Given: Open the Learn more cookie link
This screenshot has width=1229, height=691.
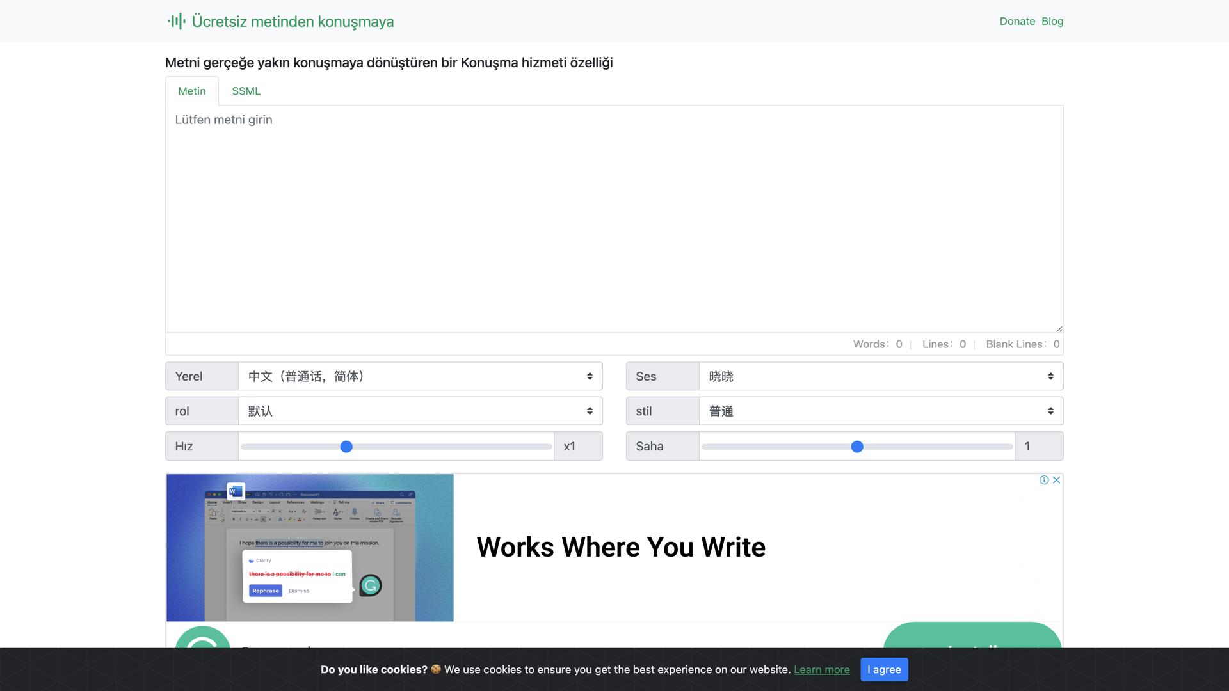Looking at the screenshot, I should pyautogui.click(x=821, y=669).
